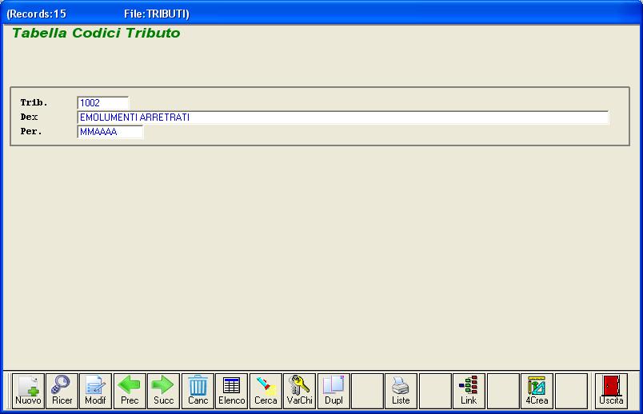Go to previous record with Prec
Viewport: 643px width, 414px height.
[130, 391]
